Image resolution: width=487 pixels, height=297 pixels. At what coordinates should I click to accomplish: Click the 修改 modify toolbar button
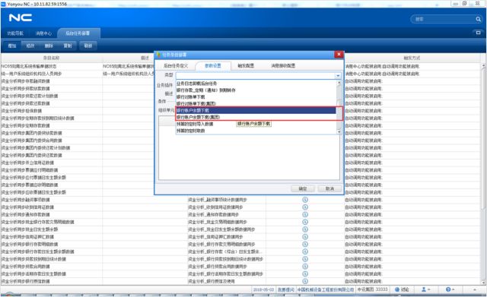coord(30,46)
